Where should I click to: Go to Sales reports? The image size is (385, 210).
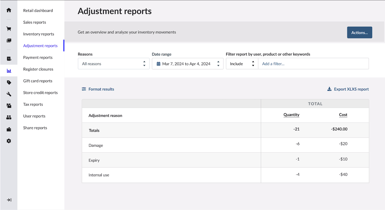pos(35,22)
